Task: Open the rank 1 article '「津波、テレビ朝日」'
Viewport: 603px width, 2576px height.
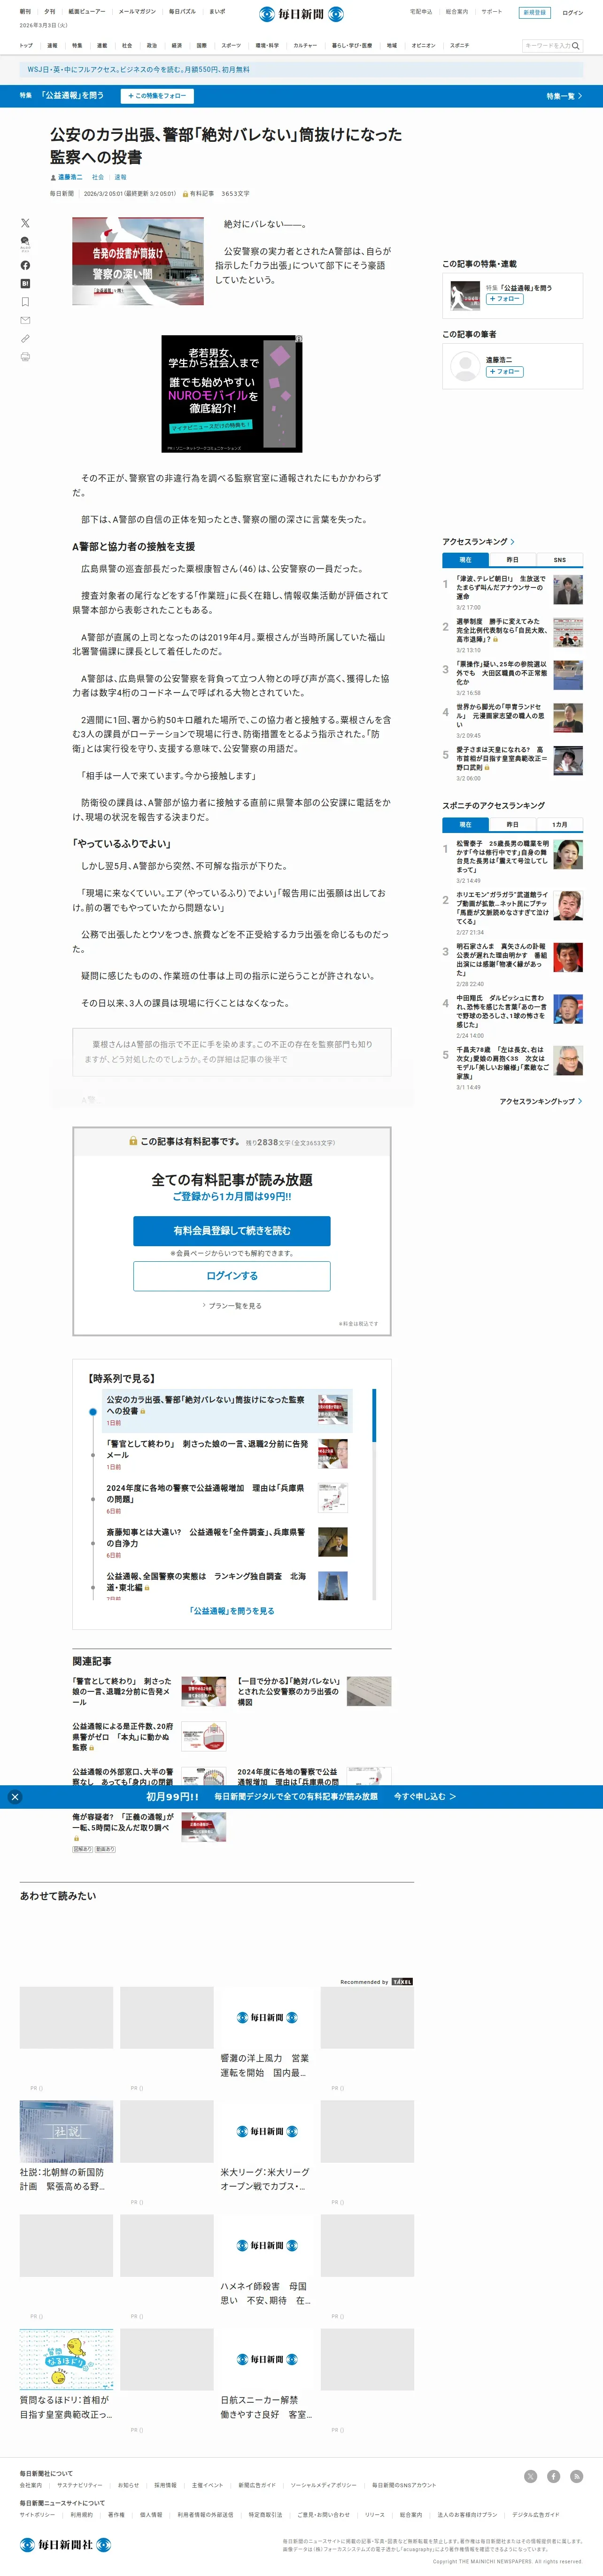Action: point(501,588)
